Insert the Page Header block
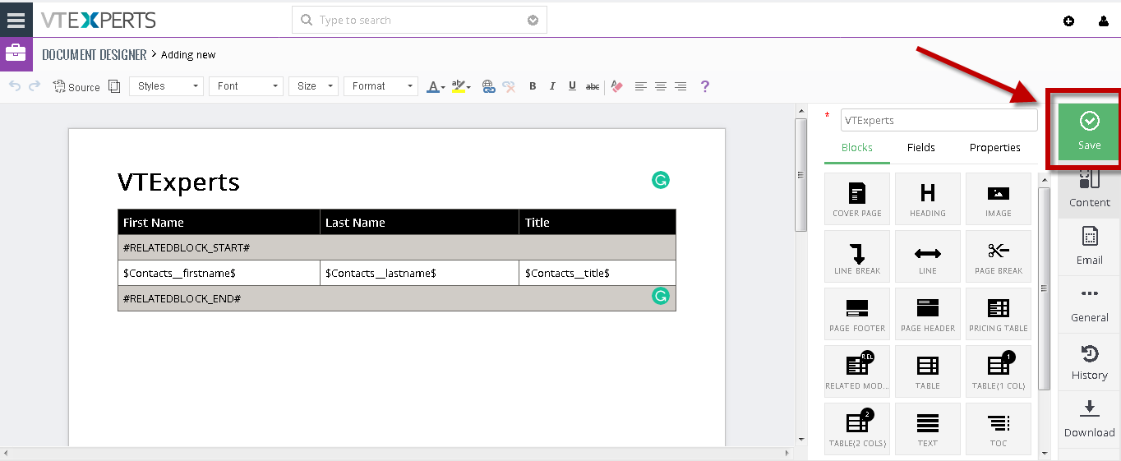 [x=928, y=314]
